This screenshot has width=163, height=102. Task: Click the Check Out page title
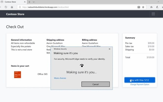(15, 27)
